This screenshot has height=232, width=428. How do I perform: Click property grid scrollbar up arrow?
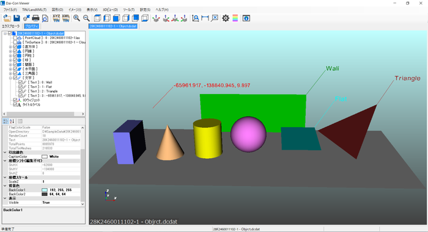click(83, 128)
